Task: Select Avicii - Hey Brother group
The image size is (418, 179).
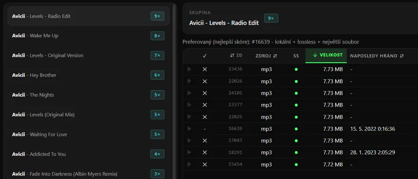Action: [88, 75]
